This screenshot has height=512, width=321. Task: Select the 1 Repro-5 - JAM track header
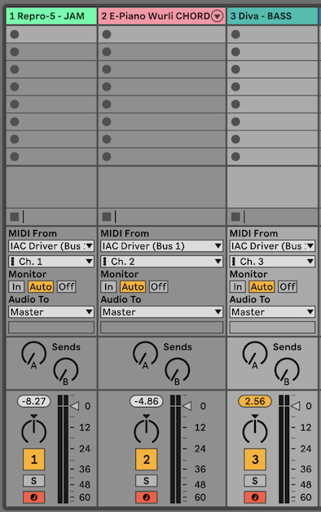point(51,16)
